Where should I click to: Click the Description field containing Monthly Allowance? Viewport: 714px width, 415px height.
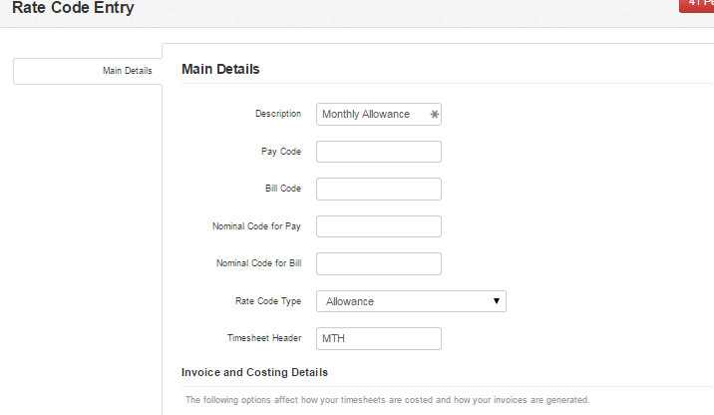[x=378, y=115]
